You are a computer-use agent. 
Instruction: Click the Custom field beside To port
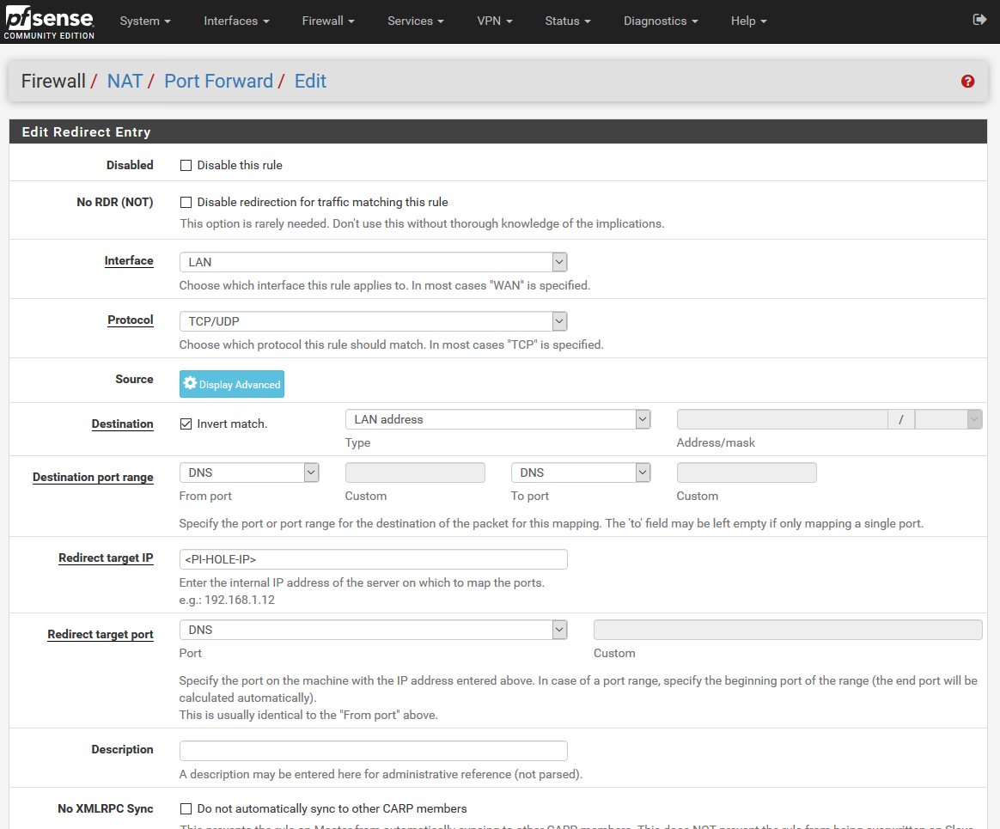(747, 472)
